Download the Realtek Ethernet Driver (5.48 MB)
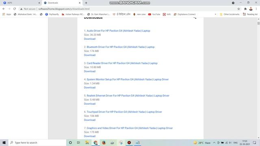Image resolution: width=260 pixels, height=146 pixels. [89, 104]
